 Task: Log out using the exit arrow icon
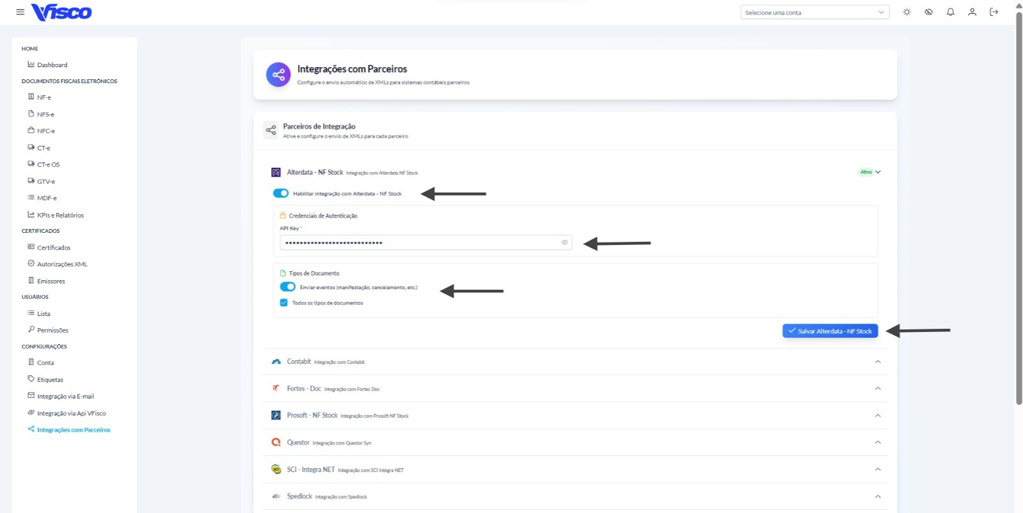tap(994, 12)
